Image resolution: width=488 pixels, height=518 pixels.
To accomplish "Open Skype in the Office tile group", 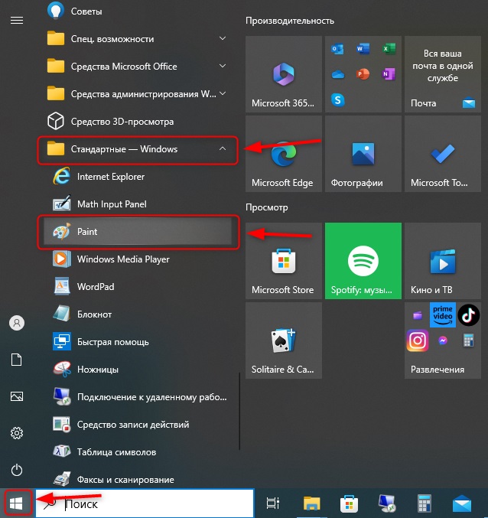I will click(337, 99).
